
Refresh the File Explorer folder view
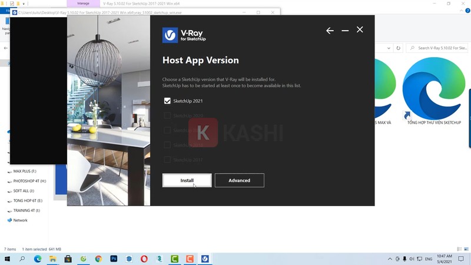[399, 48]
